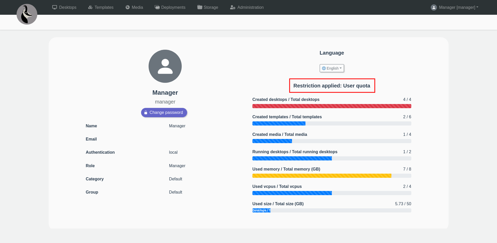The image size is (497, 243).
Task: Click the yellow Used memory progress bar
Action: pyautogui.click(x=322, y=176)
